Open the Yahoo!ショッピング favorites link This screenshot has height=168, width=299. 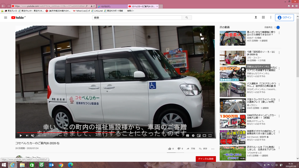(81, 11)
